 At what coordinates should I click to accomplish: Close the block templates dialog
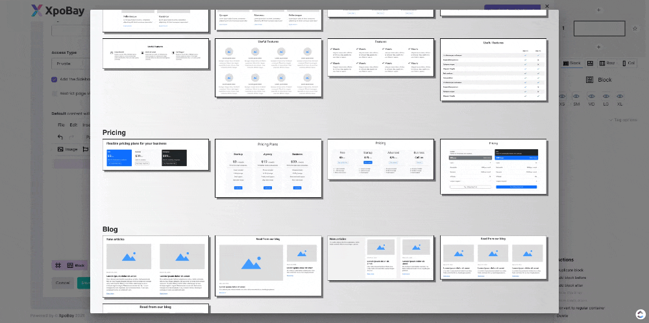(547, 6)
